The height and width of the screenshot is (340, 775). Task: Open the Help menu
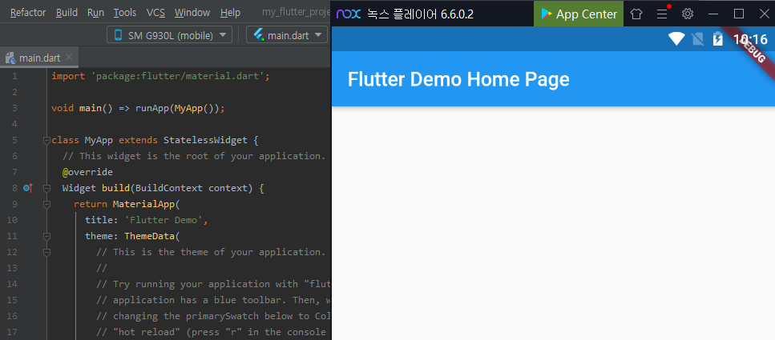click(230, 12)
